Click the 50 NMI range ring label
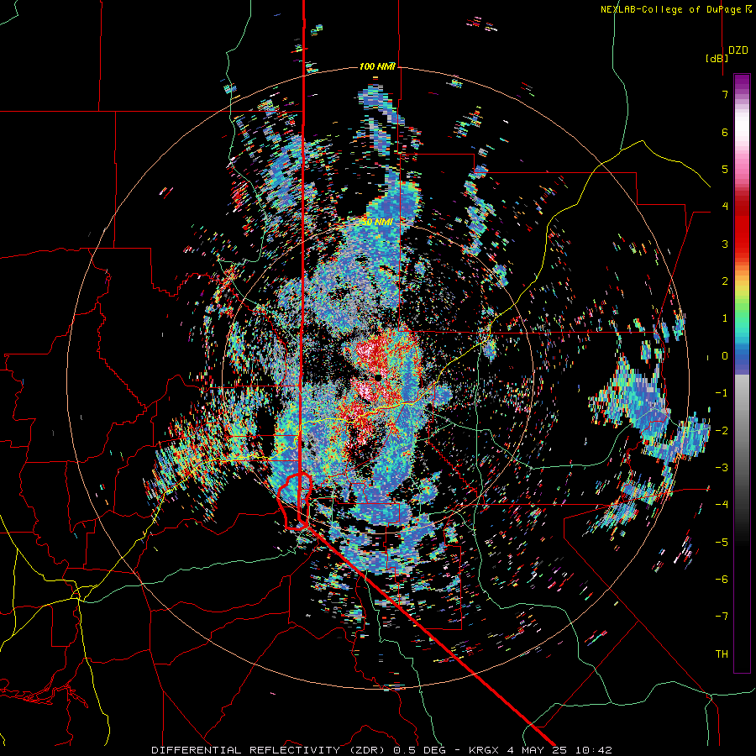 (377, 222)
